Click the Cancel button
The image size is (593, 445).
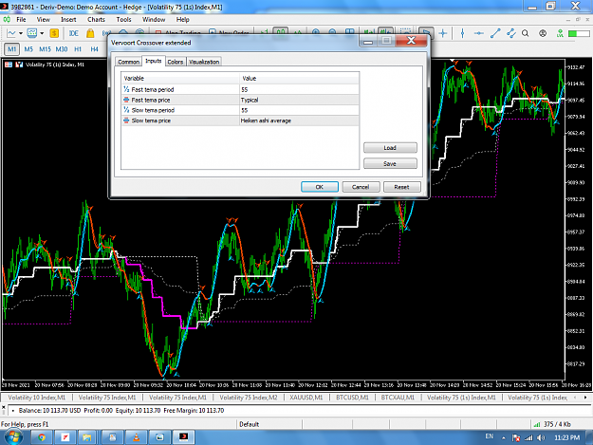click(361, 187)
